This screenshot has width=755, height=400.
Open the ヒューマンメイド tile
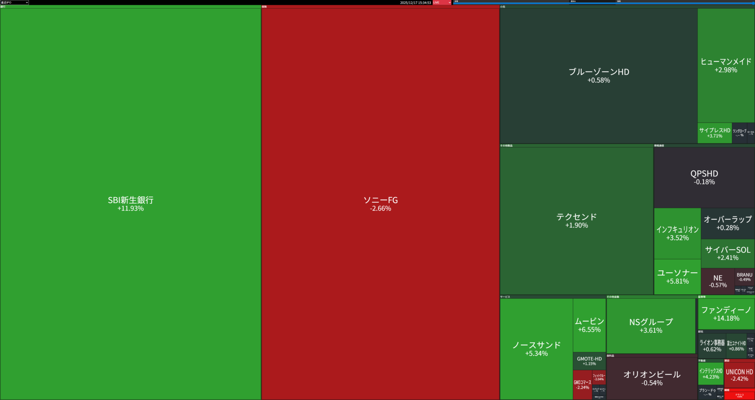(726, 65)
